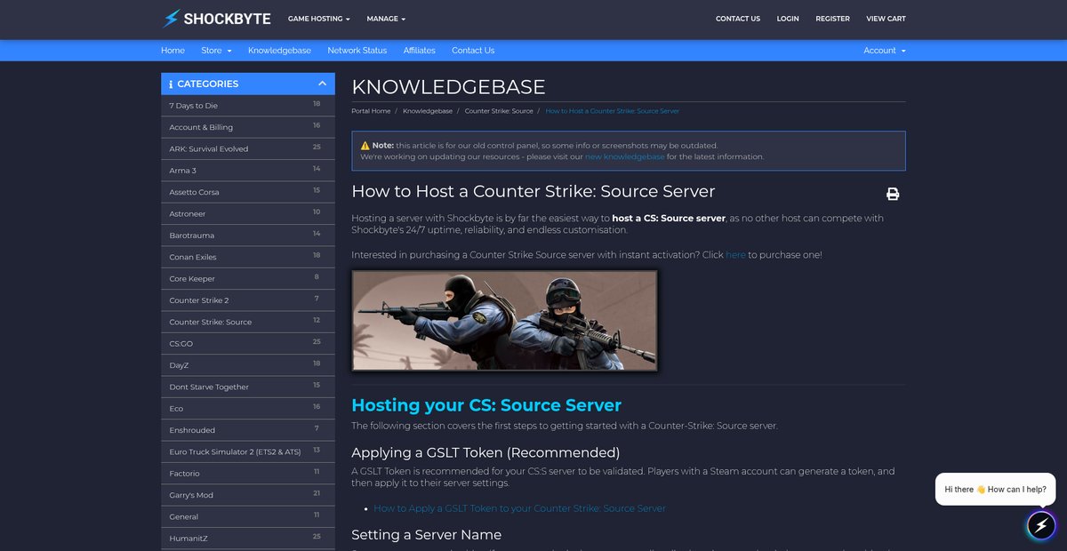The height and width of the screenshot is (551, 1067).
Task: Select Core Keeper category
Action: pos(248,278)
